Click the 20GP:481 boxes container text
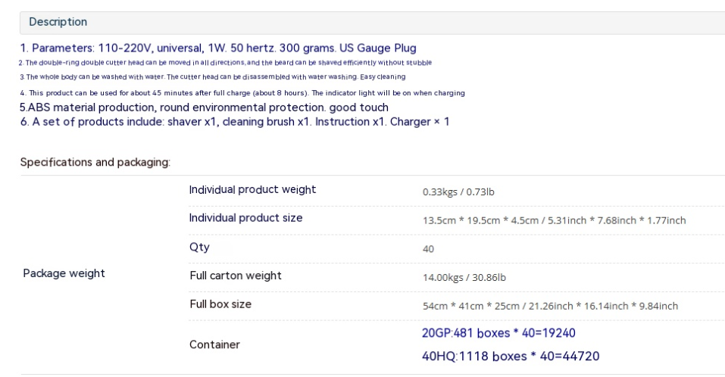725x377 pixels. click(x=499, y=333)
